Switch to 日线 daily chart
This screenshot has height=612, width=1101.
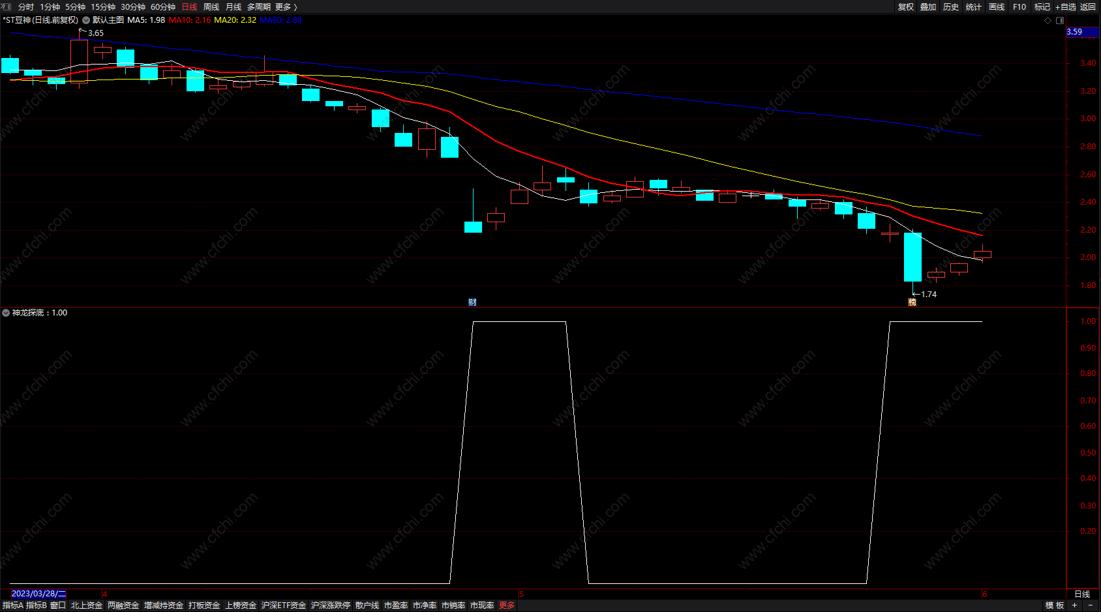click(x=189, y=7)
